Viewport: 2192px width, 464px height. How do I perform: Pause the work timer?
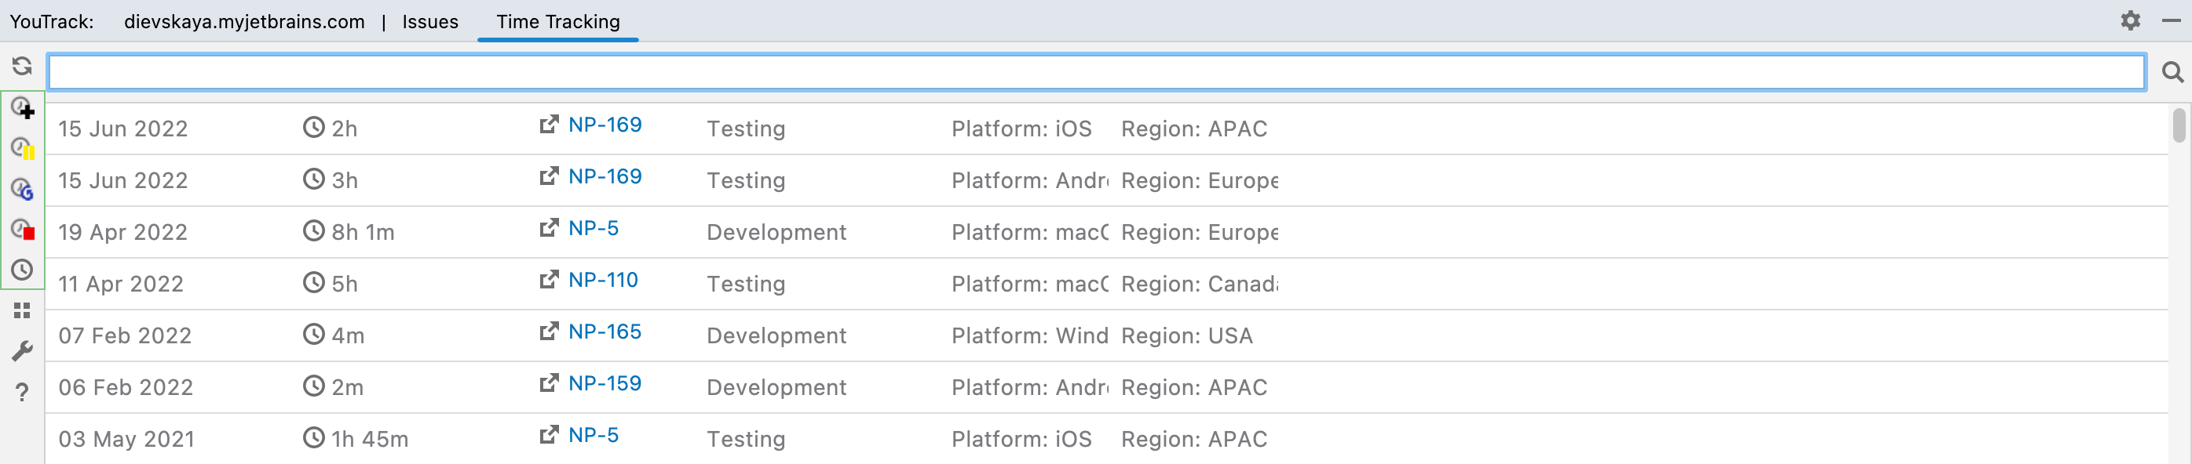pyautogui.click(x=22, y=148)
